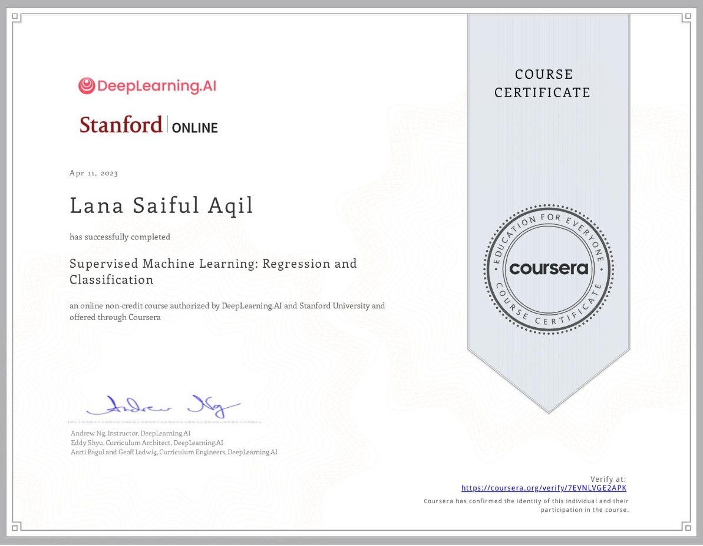Viewport: 703px width, 546px height.
Task: Select the Stanford Online logo
Action: (148, 125)
